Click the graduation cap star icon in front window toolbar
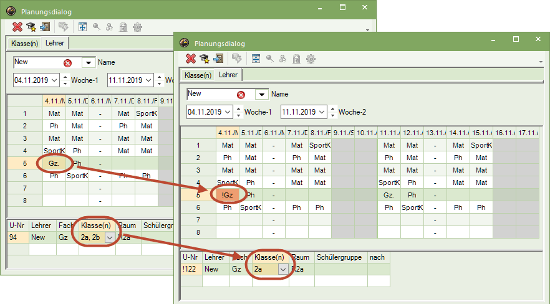 [205, 59]
